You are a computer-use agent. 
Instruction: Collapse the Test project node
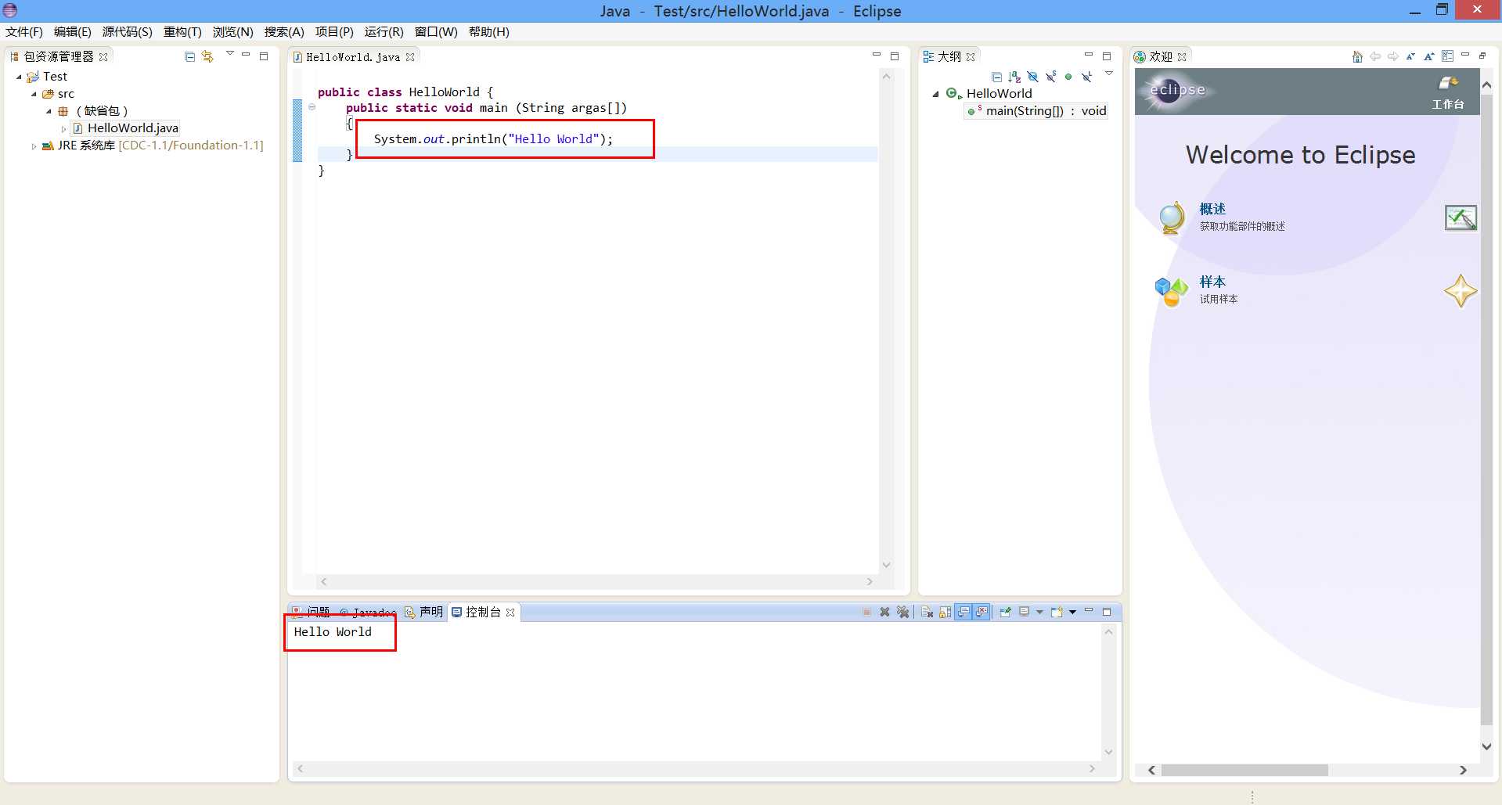coord(19,77)
